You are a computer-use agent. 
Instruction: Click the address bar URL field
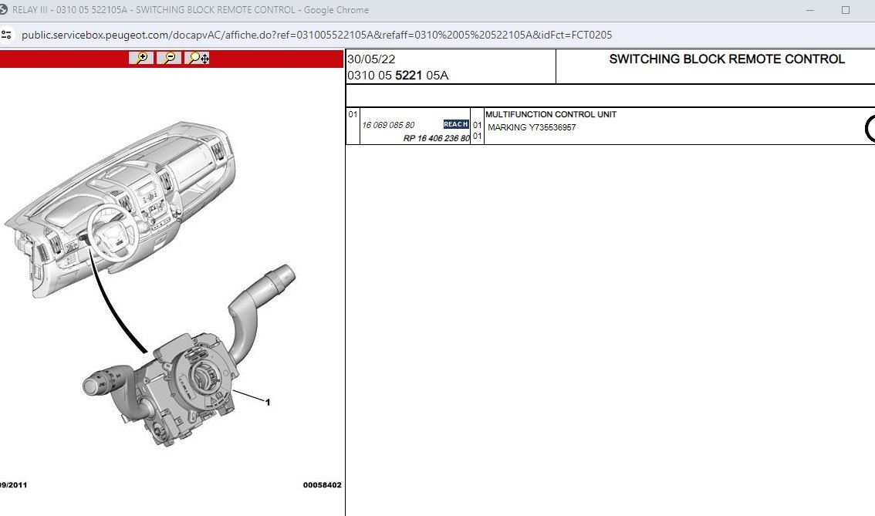[316, 35]
